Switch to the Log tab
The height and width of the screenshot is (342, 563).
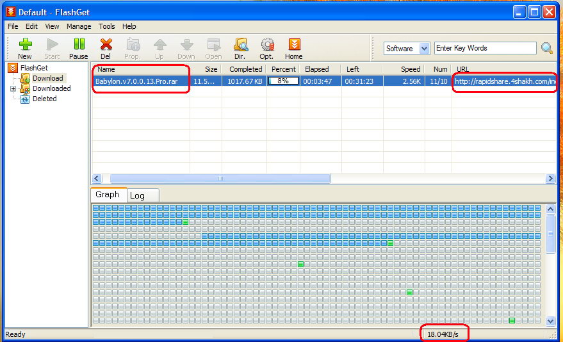(x=143, y=195)
